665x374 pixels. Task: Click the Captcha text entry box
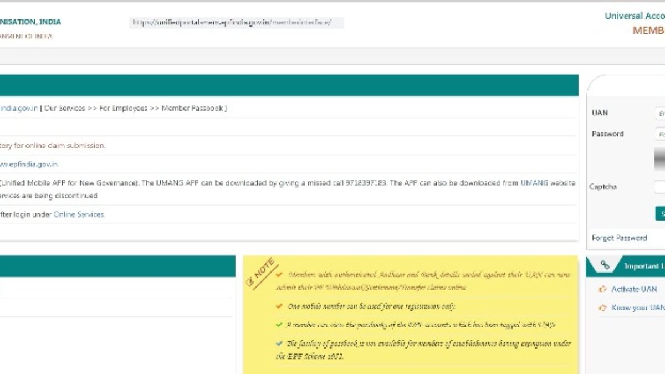tap(660, 187)
